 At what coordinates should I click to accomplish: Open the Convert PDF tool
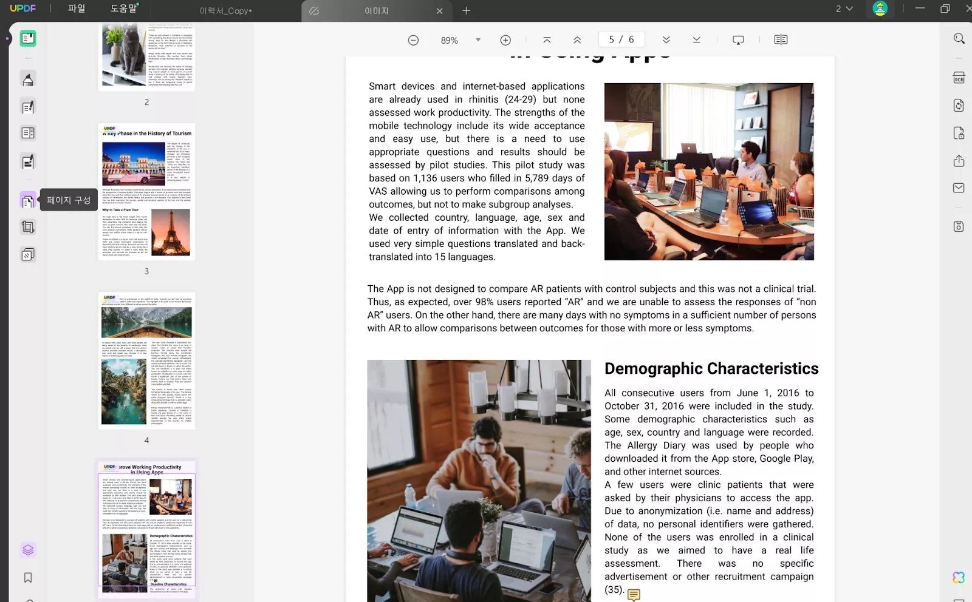959,106
